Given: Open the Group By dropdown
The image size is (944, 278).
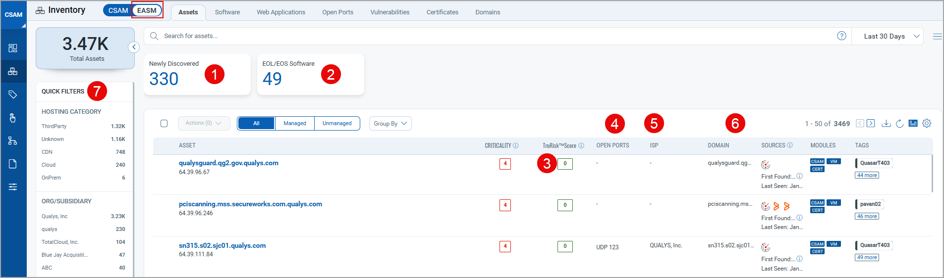Looking at the screenshot, I should click(x=390, y=123).
